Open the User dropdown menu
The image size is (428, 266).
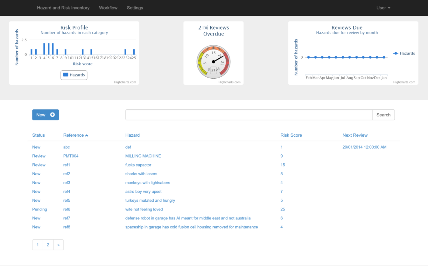coord(383,8)
